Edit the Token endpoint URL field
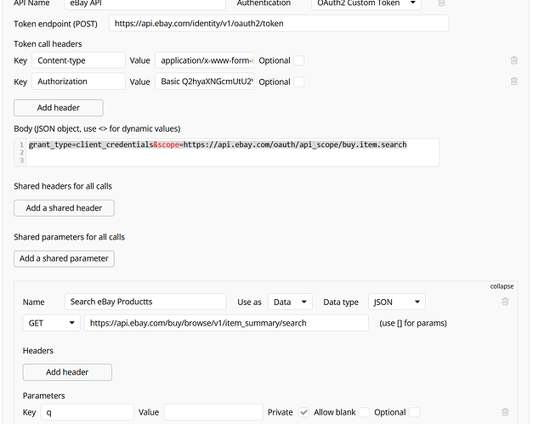Screen dimensions: 533x424 pos(279,24)
